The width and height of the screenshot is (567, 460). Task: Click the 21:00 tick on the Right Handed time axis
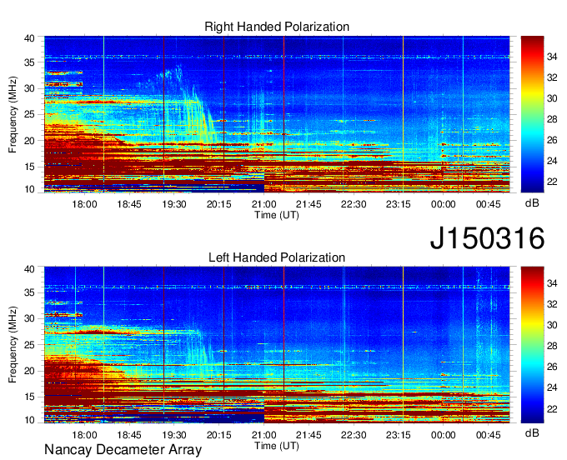coord(264,204)
